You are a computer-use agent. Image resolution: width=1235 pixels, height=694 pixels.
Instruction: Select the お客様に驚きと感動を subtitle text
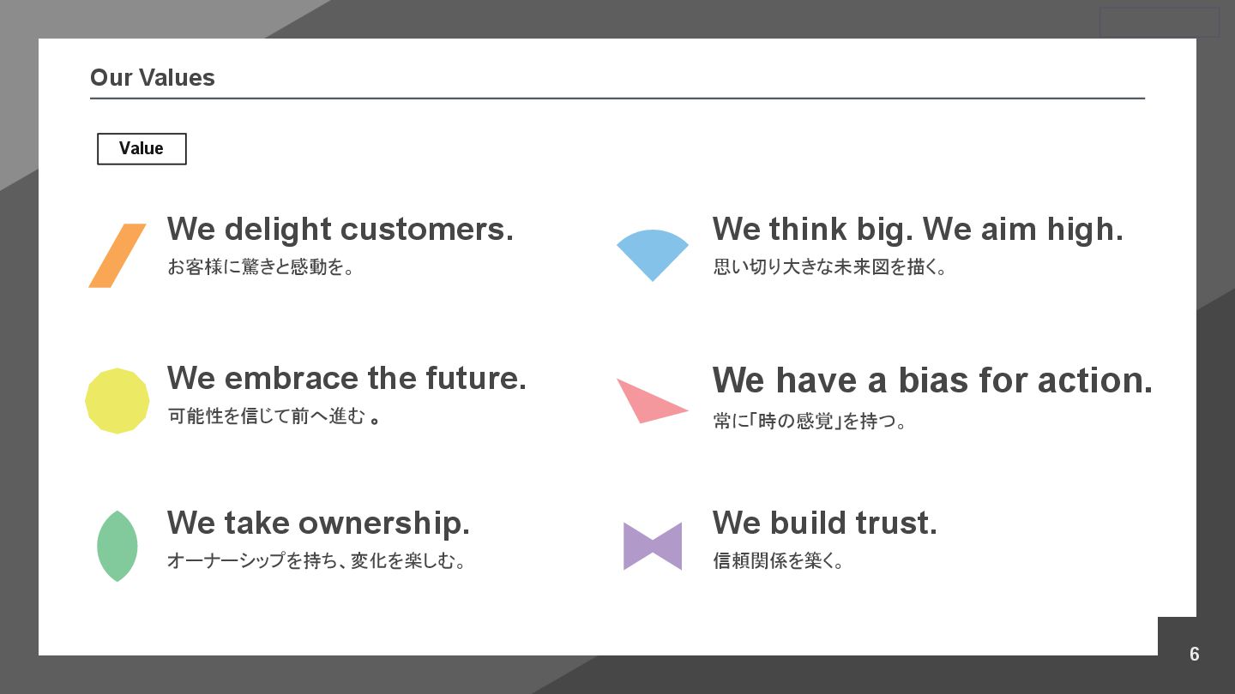(261, 267)
